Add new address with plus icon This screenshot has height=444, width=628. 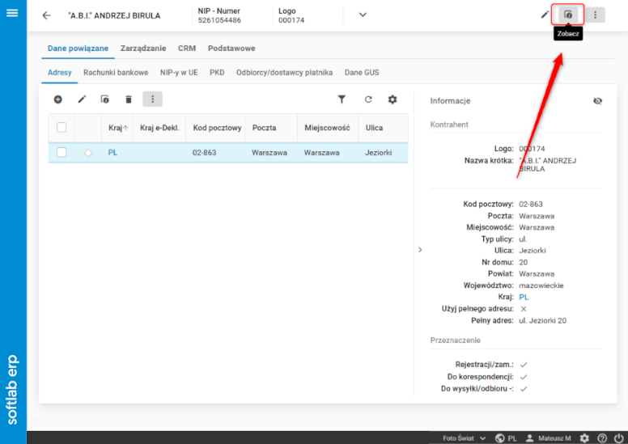point(58,99)
